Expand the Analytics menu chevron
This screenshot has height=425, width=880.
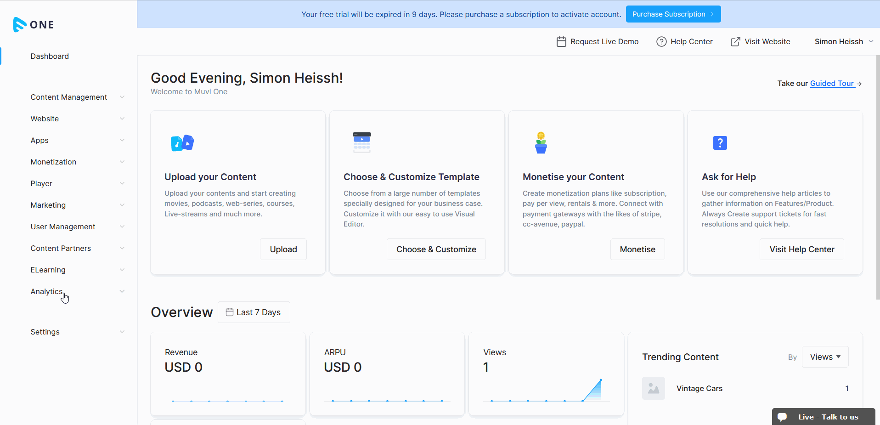(122, 291)
